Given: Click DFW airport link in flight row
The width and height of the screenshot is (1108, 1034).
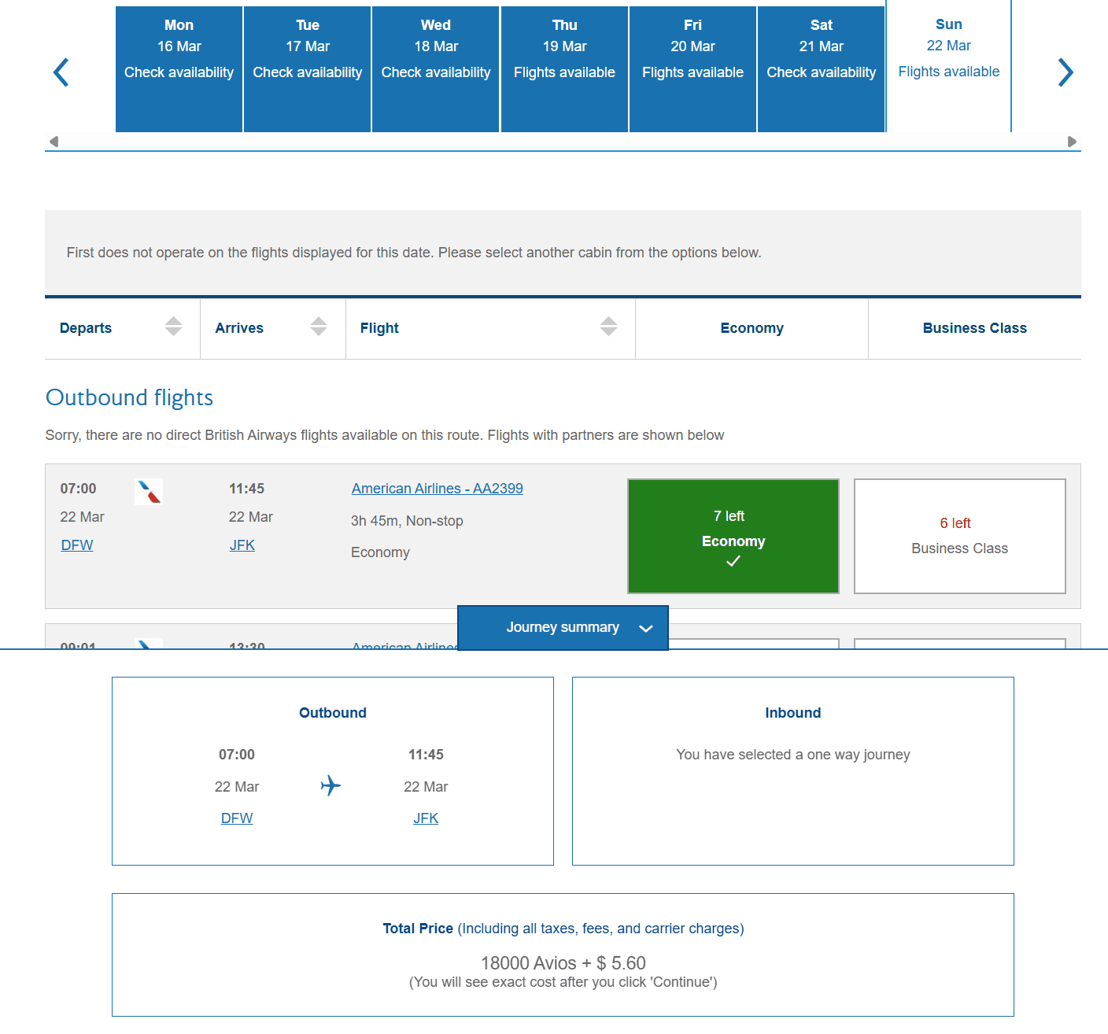Looking at the screenshot, I should [77, 545].
